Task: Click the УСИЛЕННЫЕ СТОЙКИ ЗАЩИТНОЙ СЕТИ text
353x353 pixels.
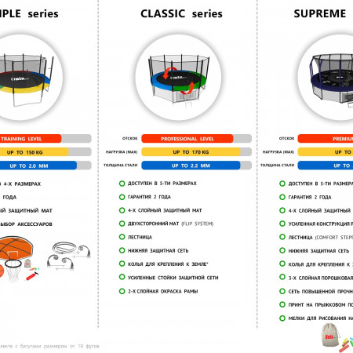Action: 173,278
